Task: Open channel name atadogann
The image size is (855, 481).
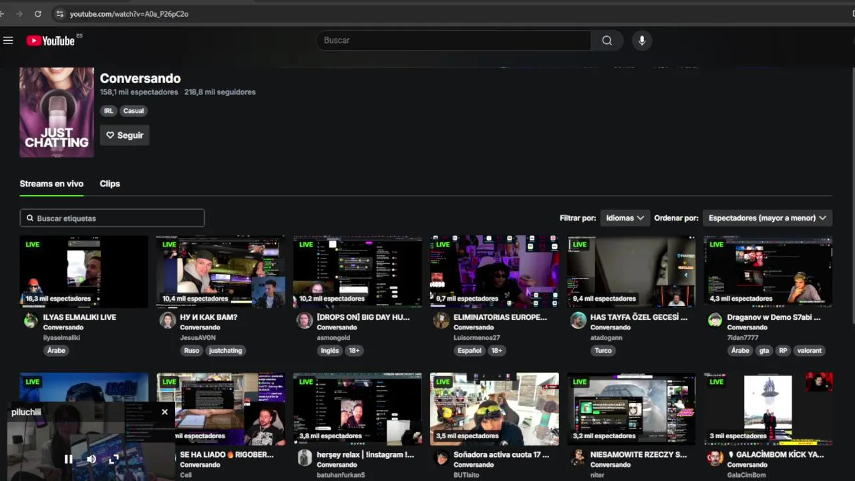Action: (606, 338)
